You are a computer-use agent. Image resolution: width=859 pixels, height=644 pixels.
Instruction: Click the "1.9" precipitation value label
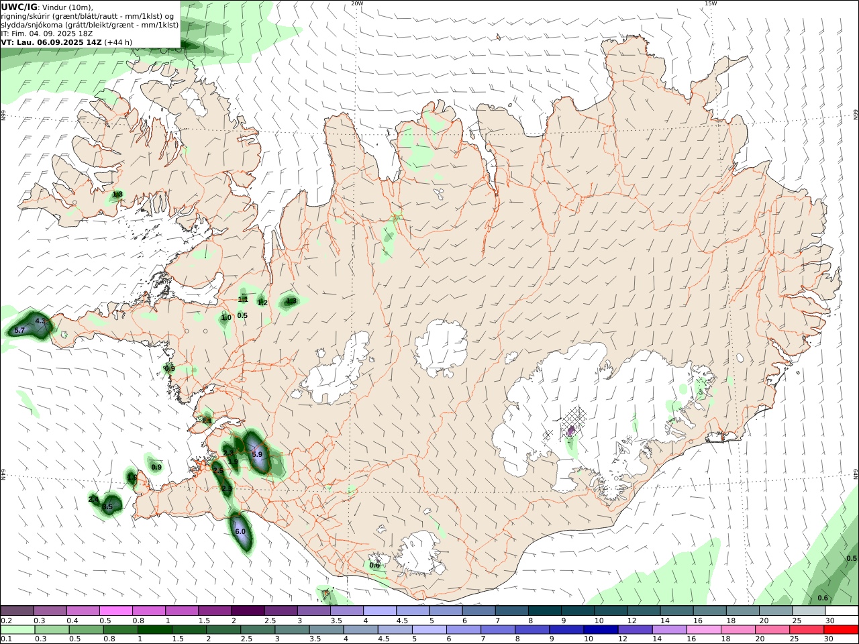coord(233,462)
